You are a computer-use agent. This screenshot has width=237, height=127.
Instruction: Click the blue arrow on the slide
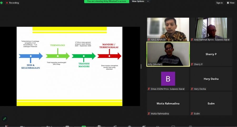click(x=31, y=56)
